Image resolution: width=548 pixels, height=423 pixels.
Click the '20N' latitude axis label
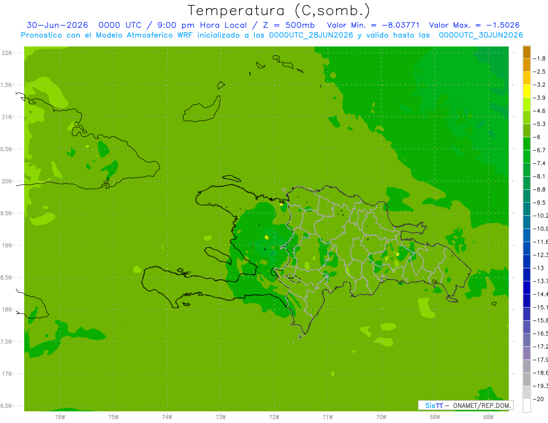8,181
